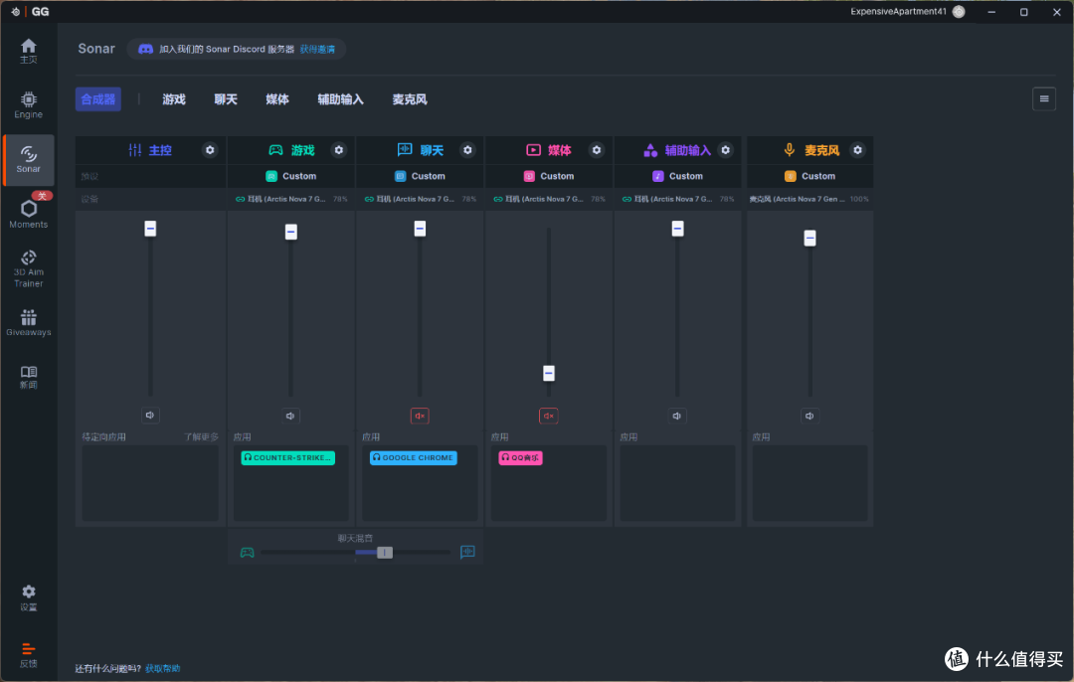The height and width of the screenshot is (682, 1074).
Task: Open Engine from the sidebar
Action: coord(28,105)
